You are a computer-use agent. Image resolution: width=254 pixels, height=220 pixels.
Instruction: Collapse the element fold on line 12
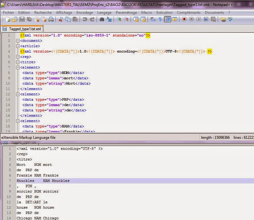(x=18, y=94)
